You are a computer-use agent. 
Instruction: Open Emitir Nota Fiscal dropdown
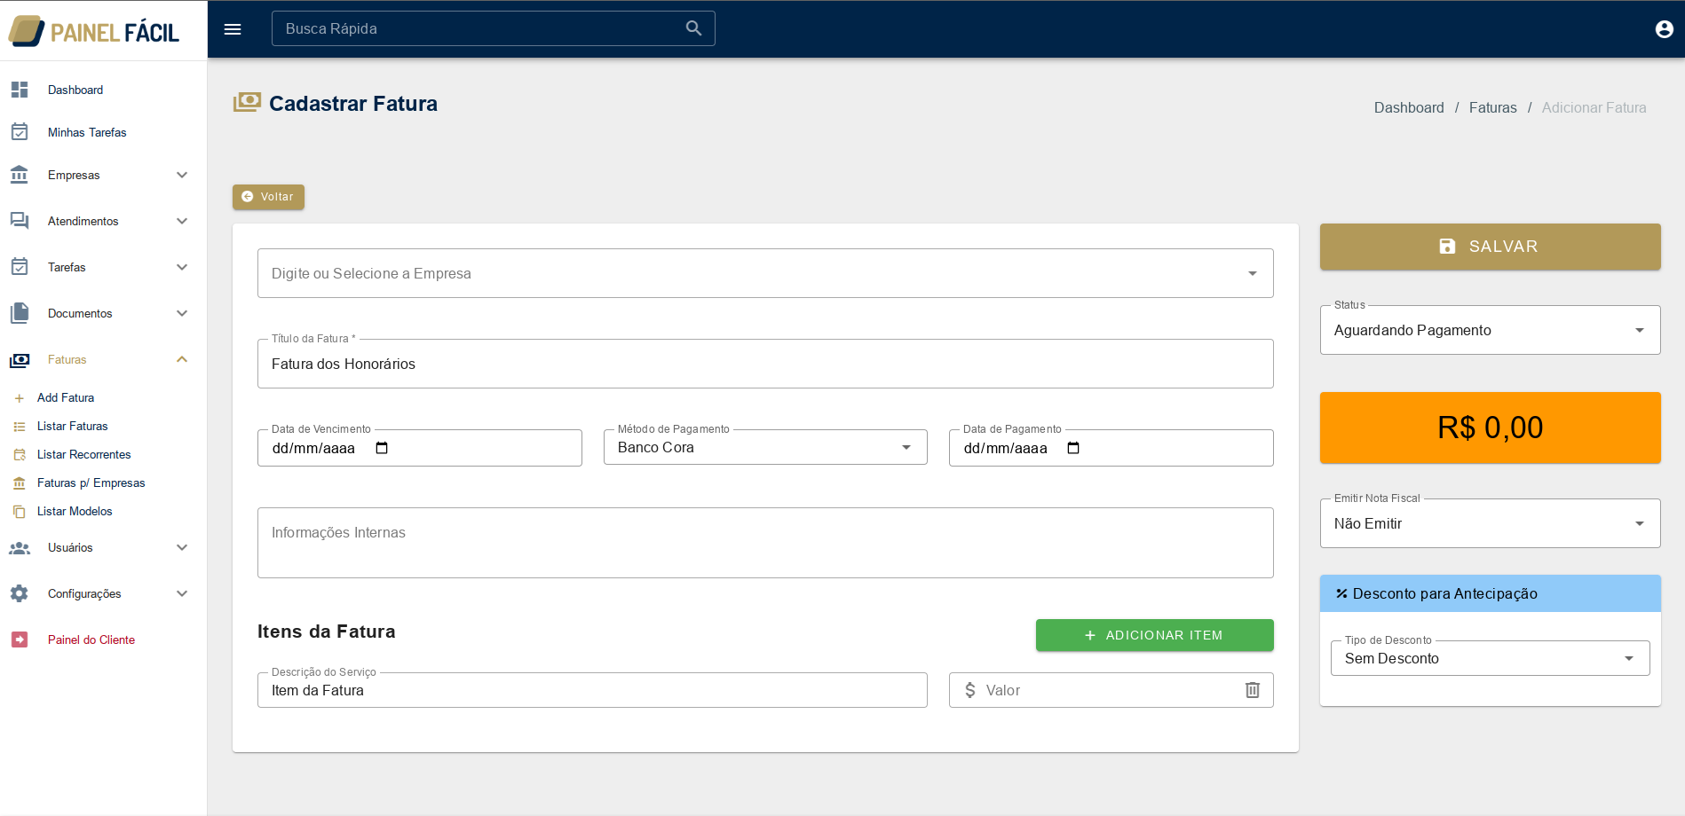tap(1490, 523)
